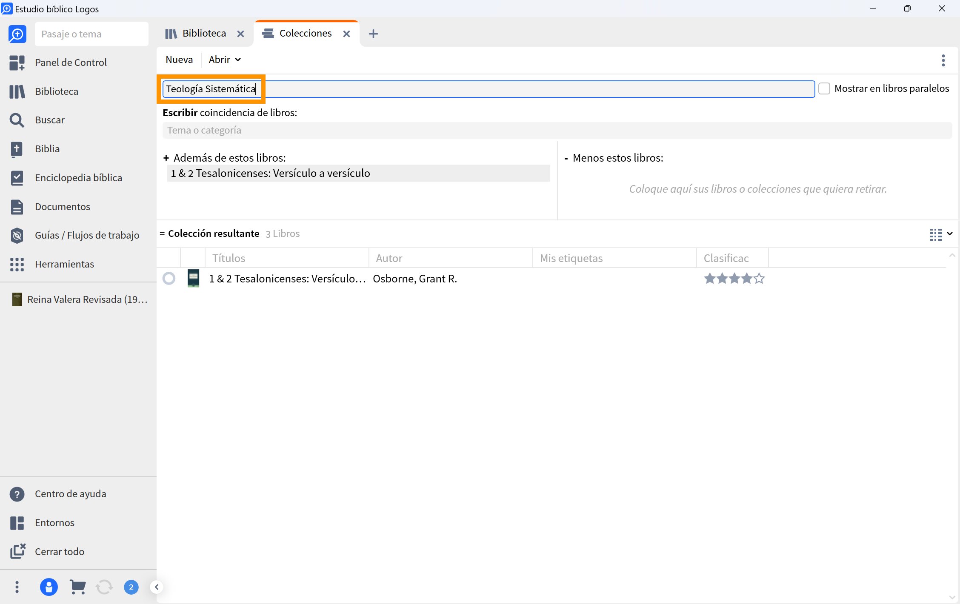Click the Logos home icon beside the search box
Screen dimensions: 960x604
point(17,34)
